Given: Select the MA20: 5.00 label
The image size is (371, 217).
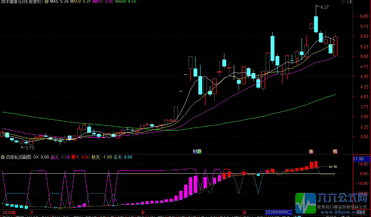Looking at the screenshot, I should tap(103, 1).
